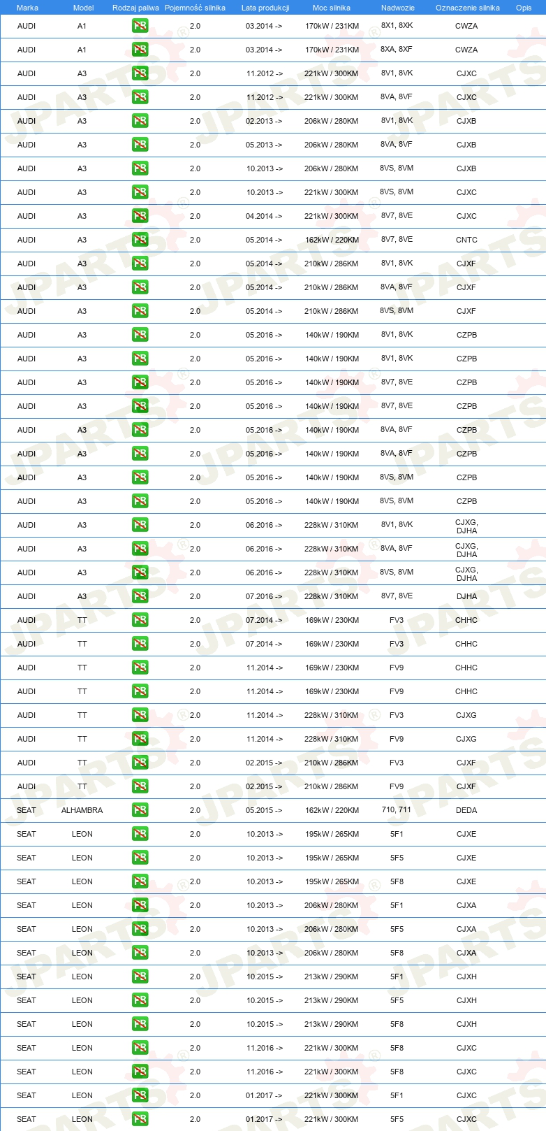Click the 07.2016 -> production date cell
The height and width of the screenshot is (1131, 546).
click(x=264, y=596)
